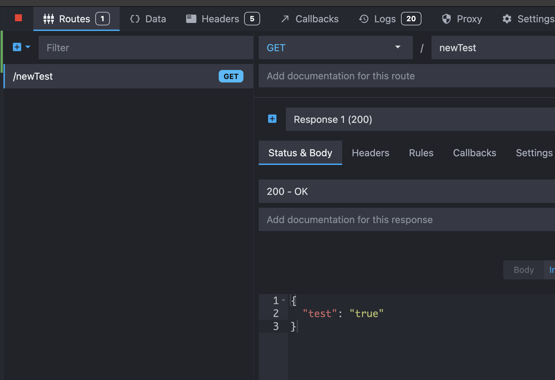555x380 pixels.
Task: Click the Data curly braces icon
Action: 135,19
